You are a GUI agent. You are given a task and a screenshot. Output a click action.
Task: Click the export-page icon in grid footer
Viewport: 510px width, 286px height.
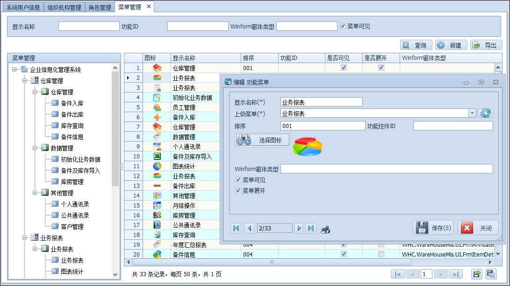(x=476, y=274)
